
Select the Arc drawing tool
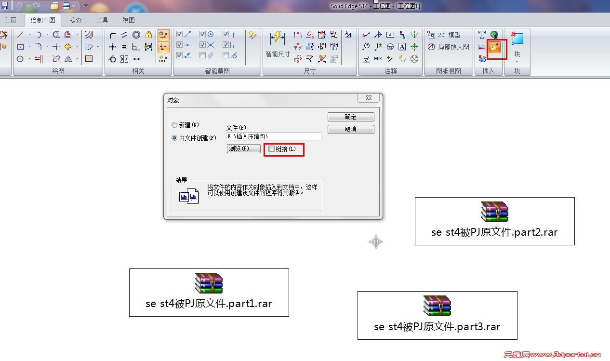click(x=38, y=35)
